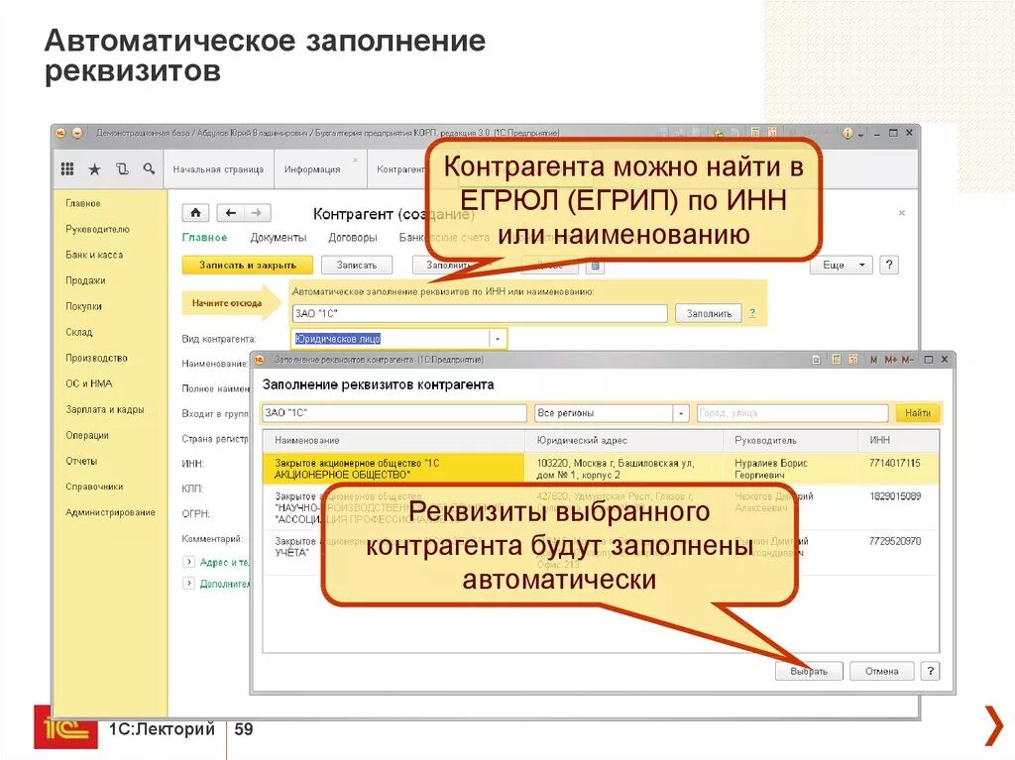Go to home via house button in form
The height and width of the screenshot is (760, 1015).
[195, 212]
